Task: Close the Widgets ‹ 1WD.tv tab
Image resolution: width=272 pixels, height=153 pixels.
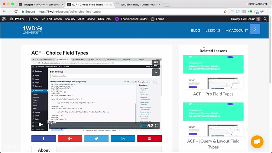Action: [x=62, y=5]
